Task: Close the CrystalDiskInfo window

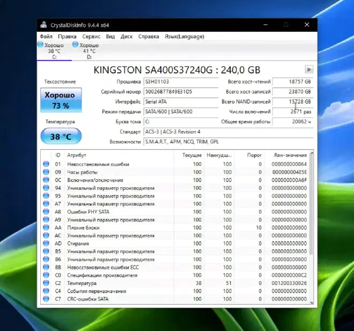Action: coord(307,25)
